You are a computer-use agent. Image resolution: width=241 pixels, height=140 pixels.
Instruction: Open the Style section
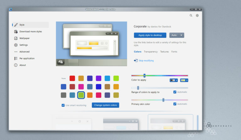click(30, 25)
